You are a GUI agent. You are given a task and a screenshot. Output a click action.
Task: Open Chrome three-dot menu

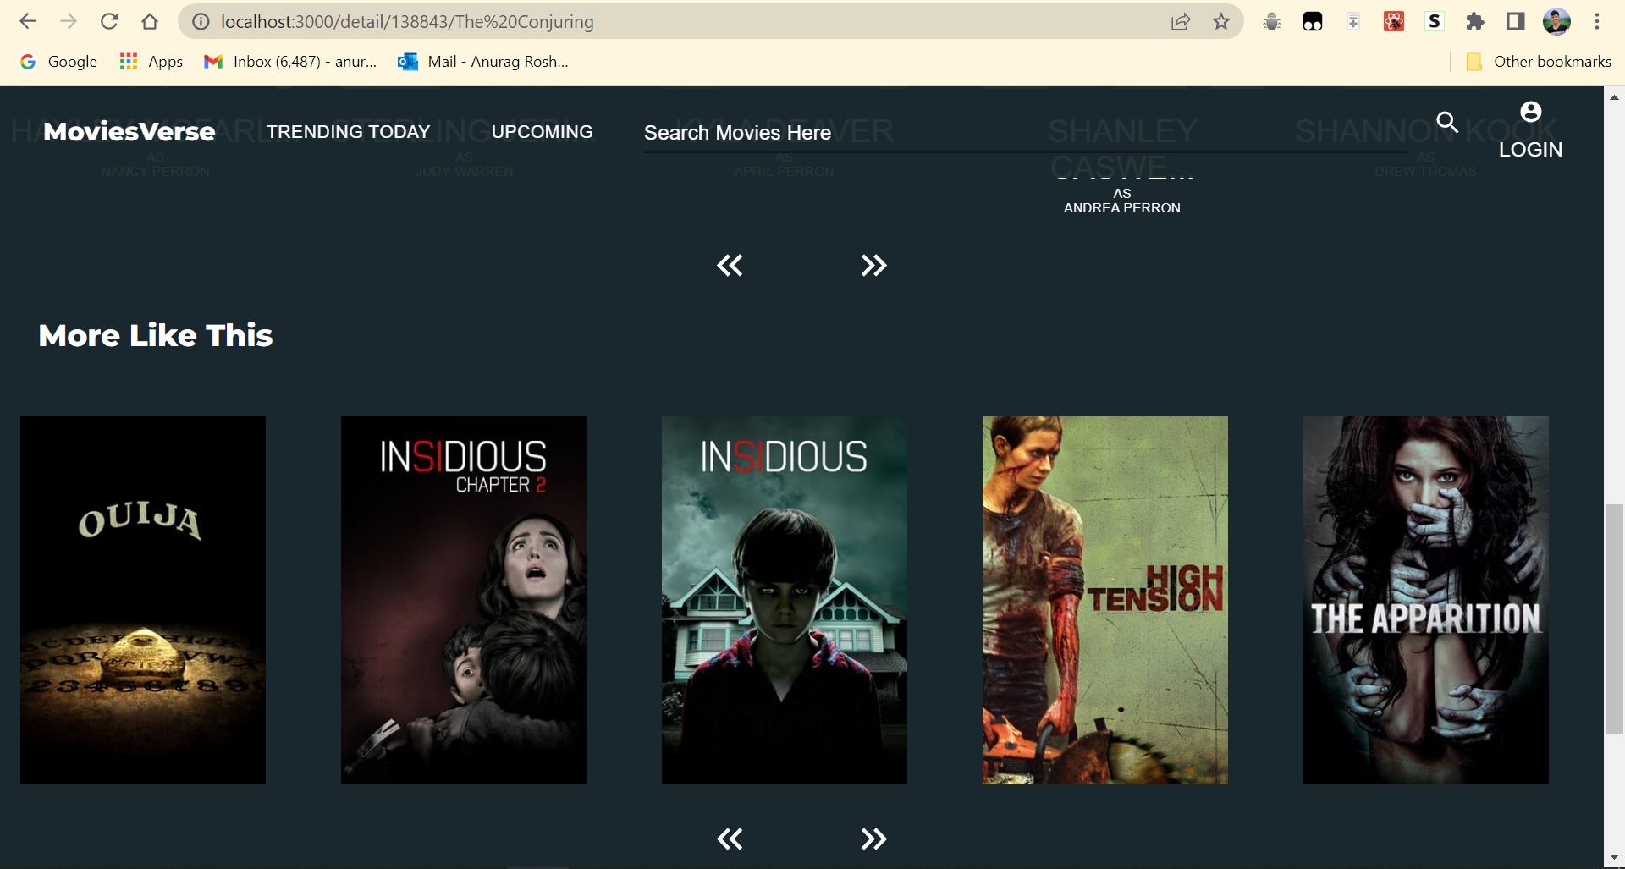(1597, 22)
